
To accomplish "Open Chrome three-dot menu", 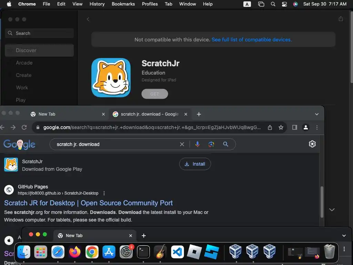I will point(317,128).
